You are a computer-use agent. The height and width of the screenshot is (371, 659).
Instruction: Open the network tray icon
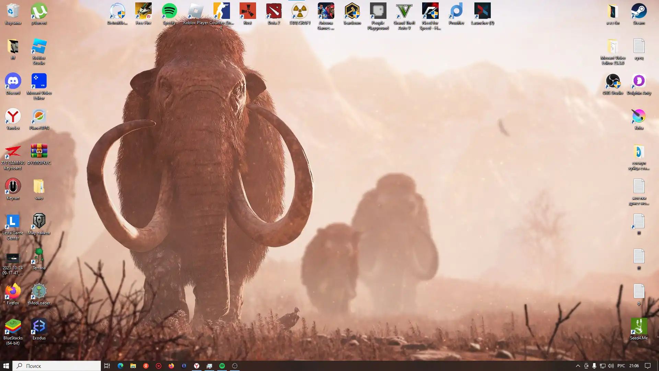602,366
